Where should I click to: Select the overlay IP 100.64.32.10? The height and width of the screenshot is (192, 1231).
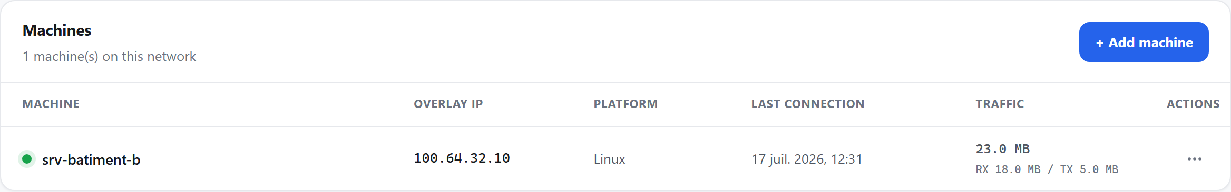tap(462, 158)
